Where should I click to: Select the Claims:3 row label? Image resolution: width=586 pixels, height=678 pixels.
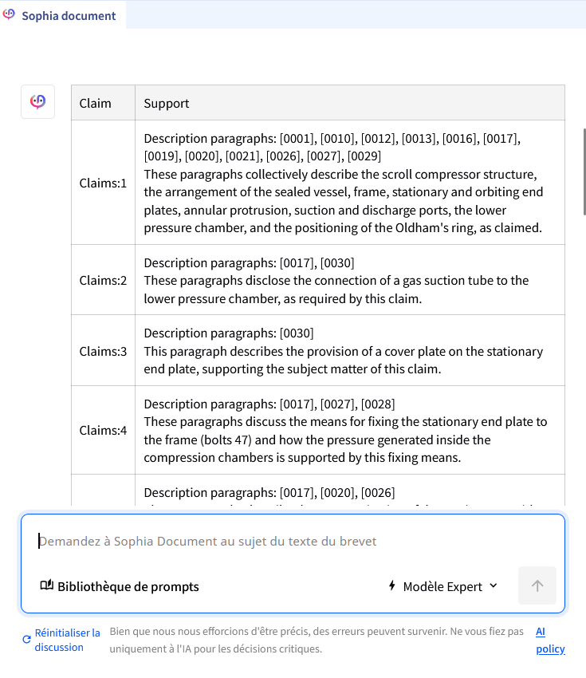click(x=103, y=351)
